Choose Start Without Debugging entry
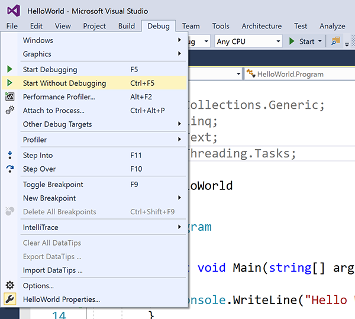 pyautogui.click(x=94, y=83)
